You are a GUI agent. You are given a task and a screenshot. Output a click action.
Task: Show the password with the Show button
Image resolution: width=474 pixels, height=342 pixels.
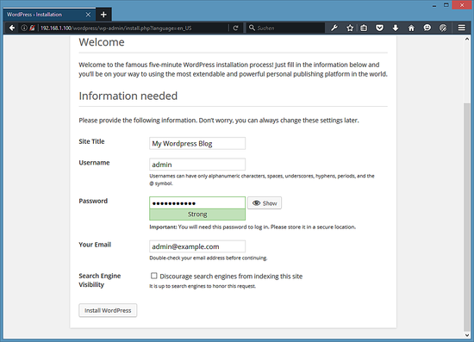click(265, 203)
